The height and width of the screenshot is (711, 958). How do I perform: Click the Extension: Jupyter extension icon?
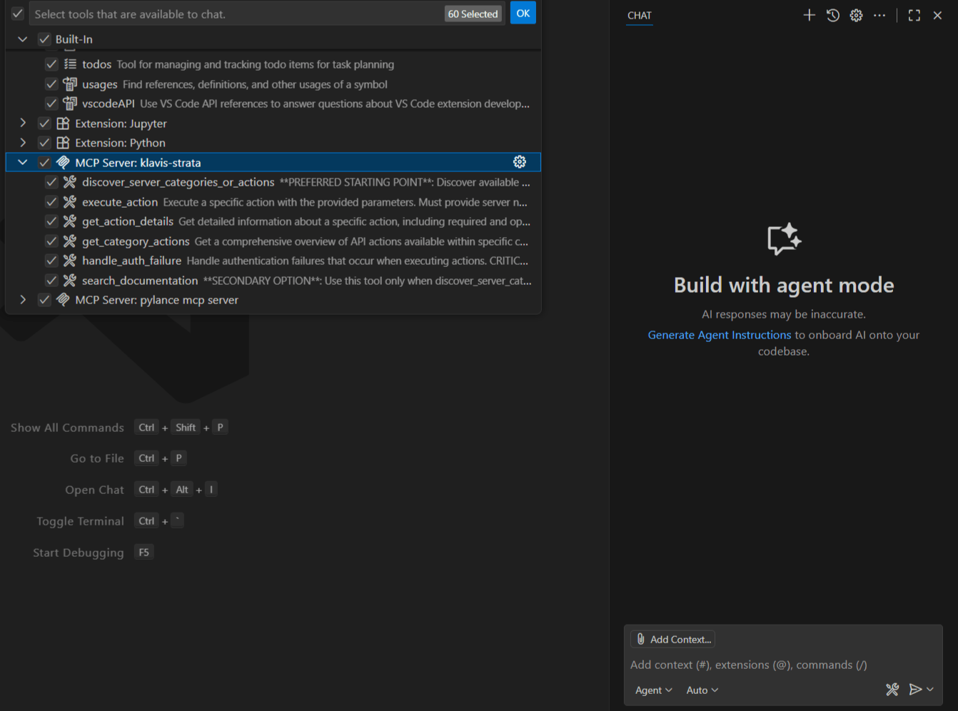click(x=63, y=123)
